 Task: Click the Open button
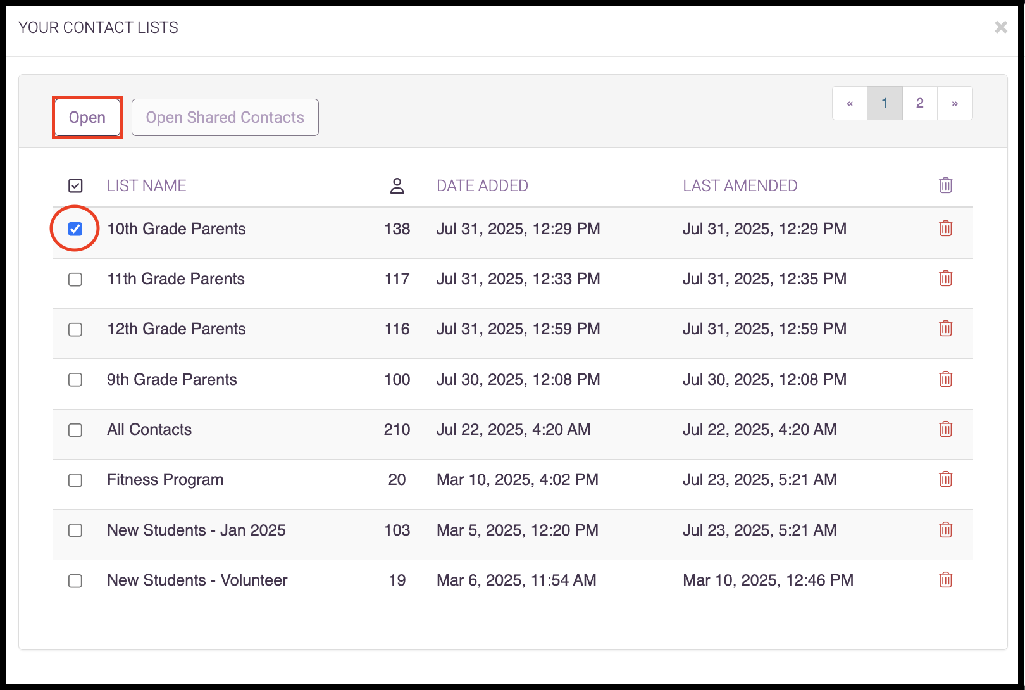click(87, 118)
